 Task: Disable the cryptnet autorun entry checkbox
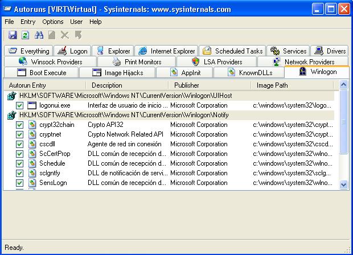[x=19, y=134]
